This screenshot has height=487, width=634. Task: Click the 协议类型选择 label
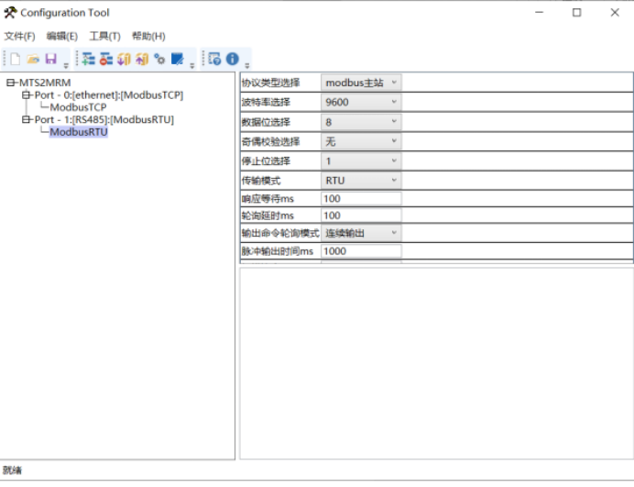pyautogui.click(x=270, y=83)
